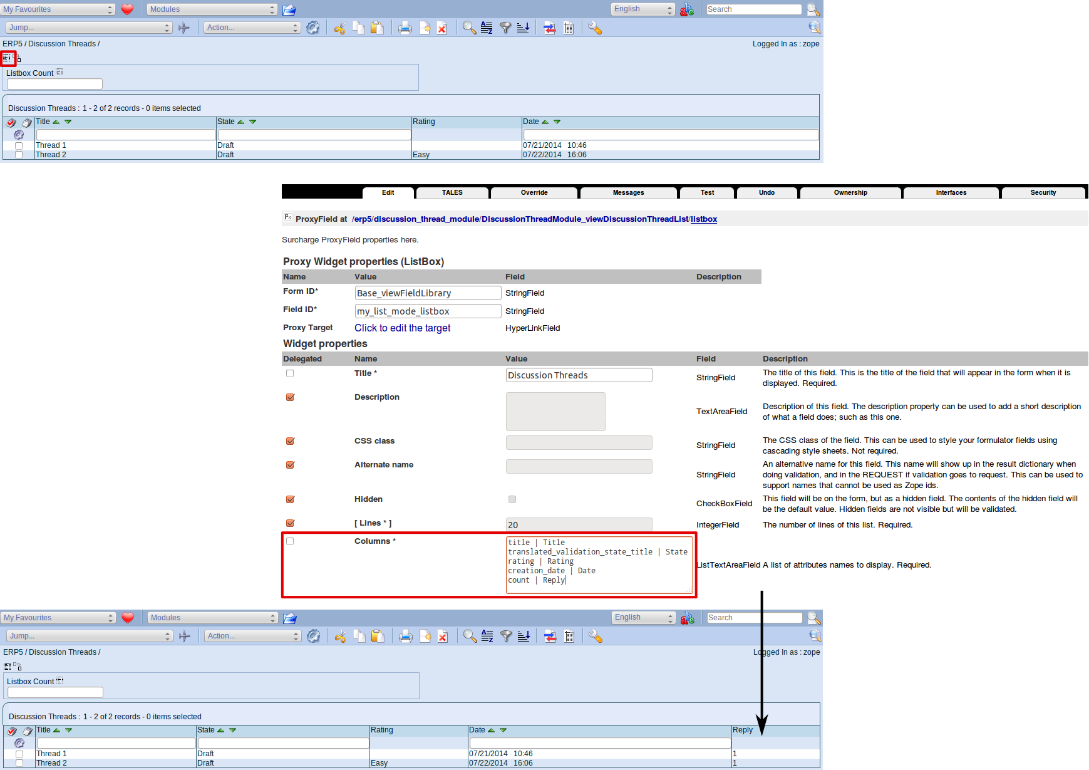Click airplane jump icon in top view
1089x770 pixels.
click(x=183, y=28)
